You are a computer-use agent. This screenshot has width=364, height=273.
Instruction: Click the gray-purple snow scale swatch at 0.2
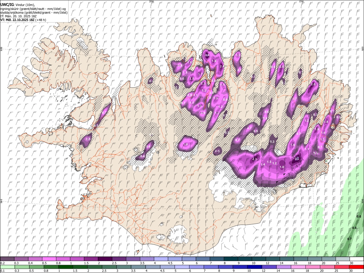[7, 259]
